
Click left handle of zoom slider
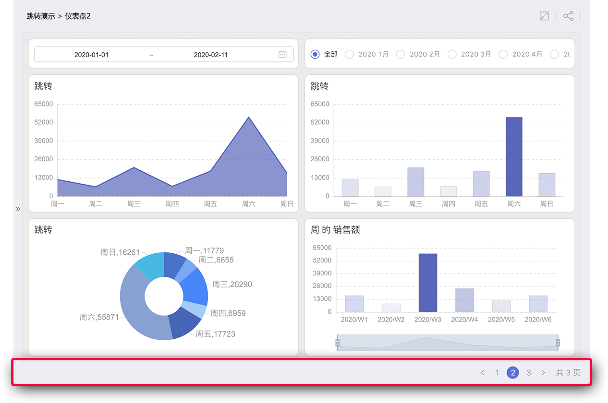(337, 343)
